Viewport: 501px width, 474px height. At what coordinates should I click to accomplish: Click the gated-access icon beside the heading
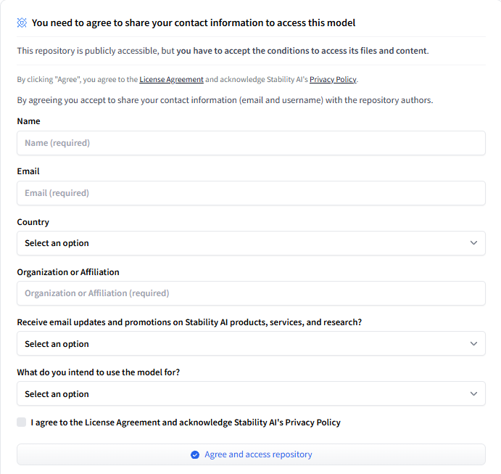[22, 23]
